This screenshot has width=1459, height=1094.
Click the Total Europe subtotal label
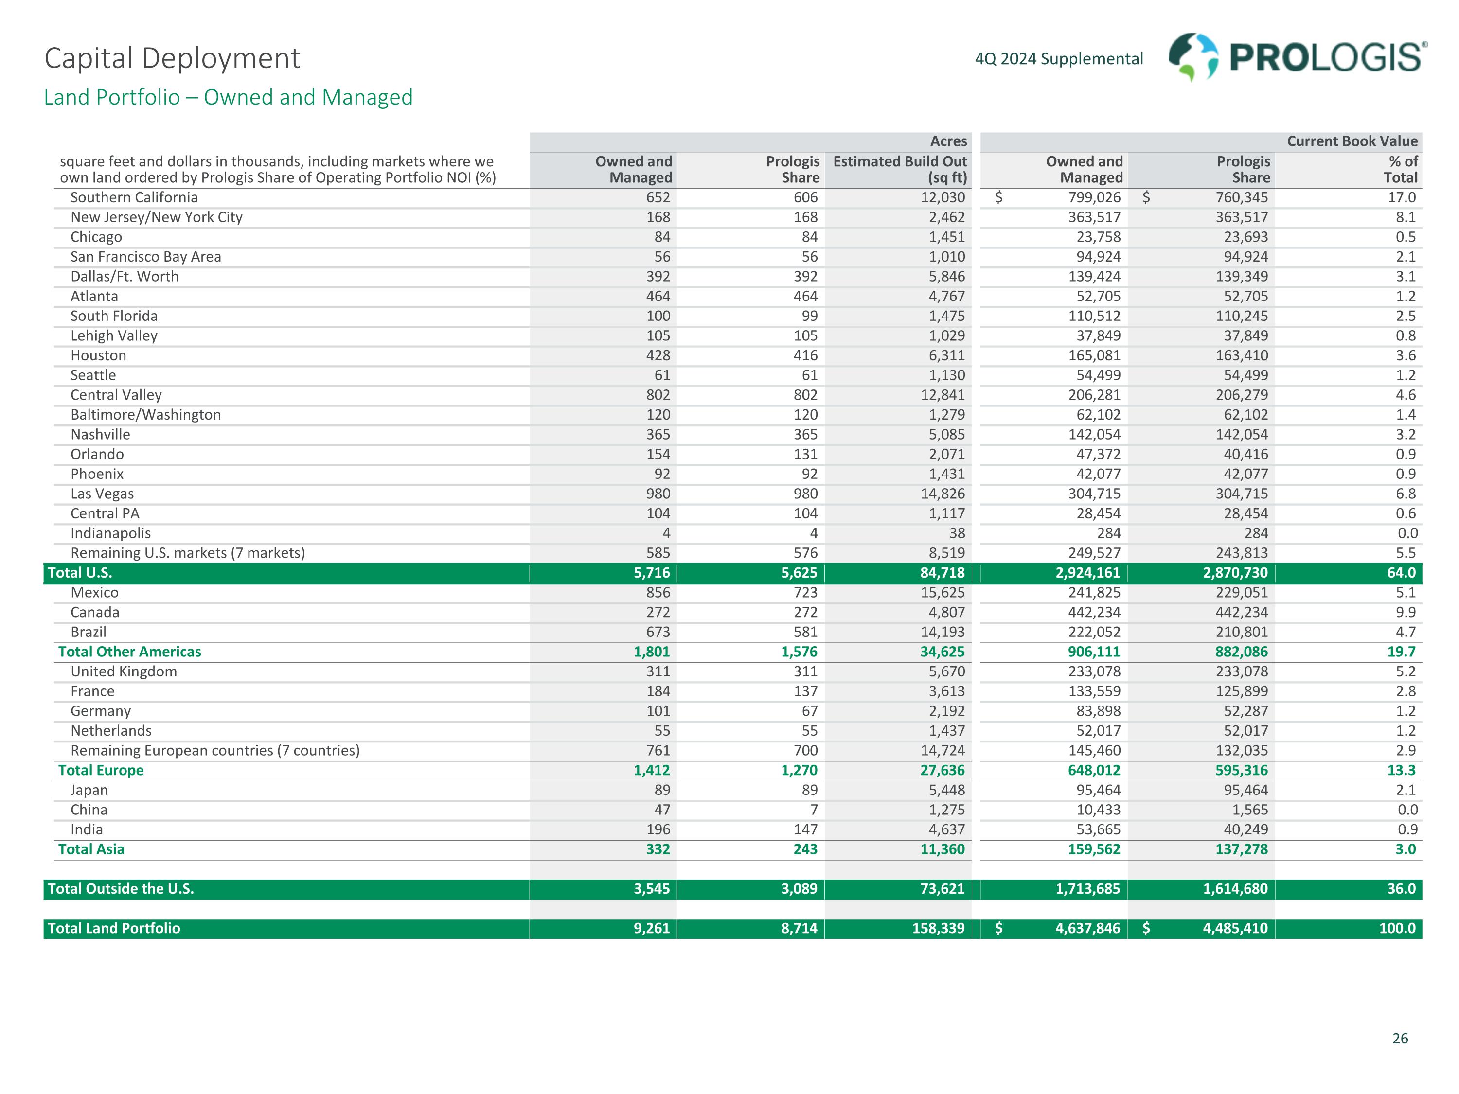coord(100,770)
